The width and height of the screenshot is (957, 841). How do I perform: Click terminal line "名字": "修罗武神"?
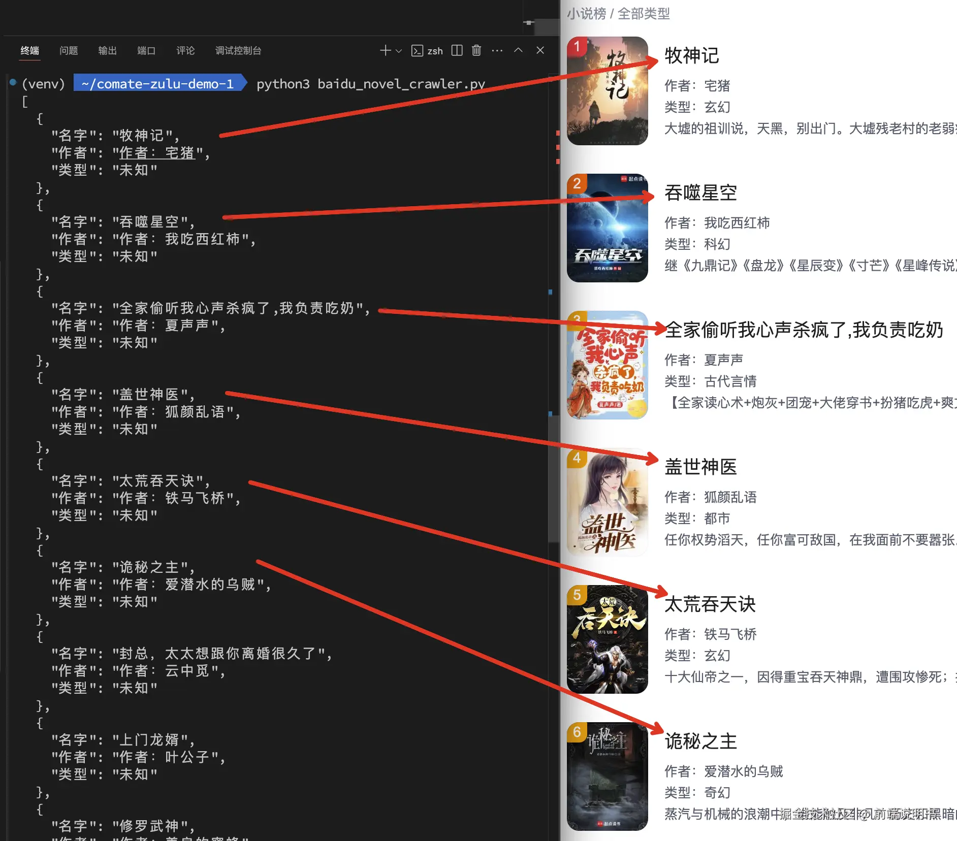coord(123,826)
